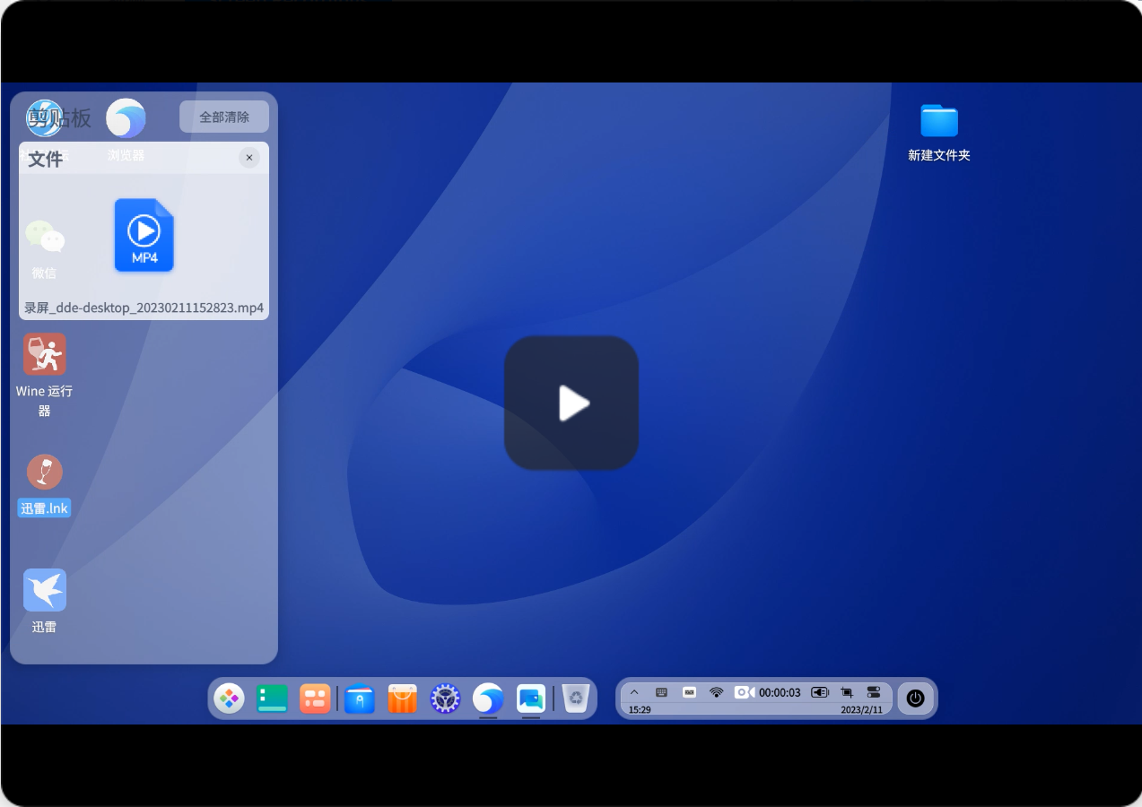
Task: Click the highlighted 迅雷.lnk label
Action: tap(44, 508)
